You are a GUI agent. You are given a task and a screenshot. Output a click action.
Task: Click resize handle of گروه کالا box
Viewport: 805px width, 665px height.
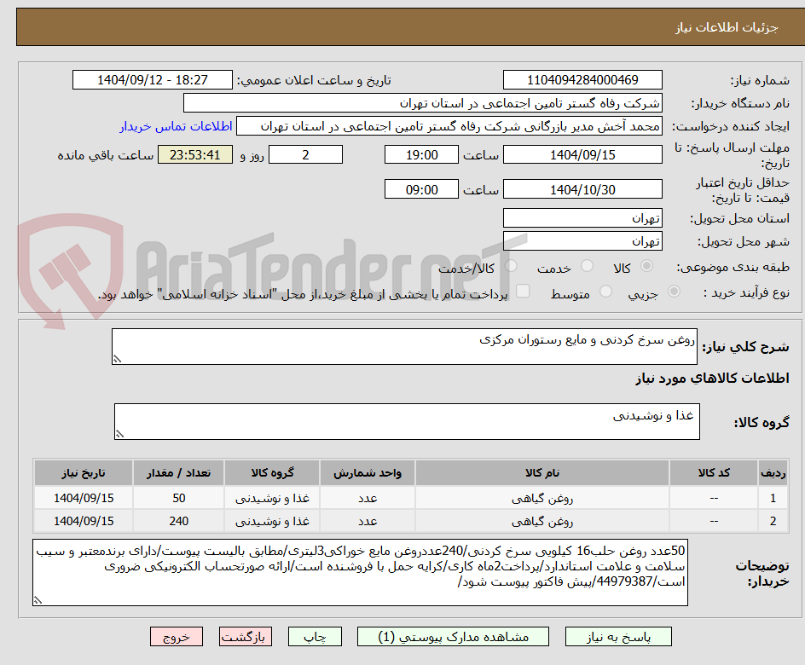point(119,434)
